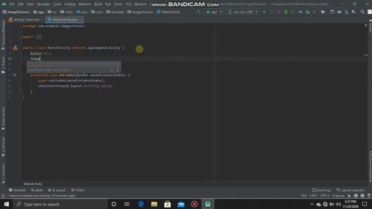The width and height of the screenshot is (372, 209).
Task: Open the SDK Manager icon
Action: (x=354, y=12)
